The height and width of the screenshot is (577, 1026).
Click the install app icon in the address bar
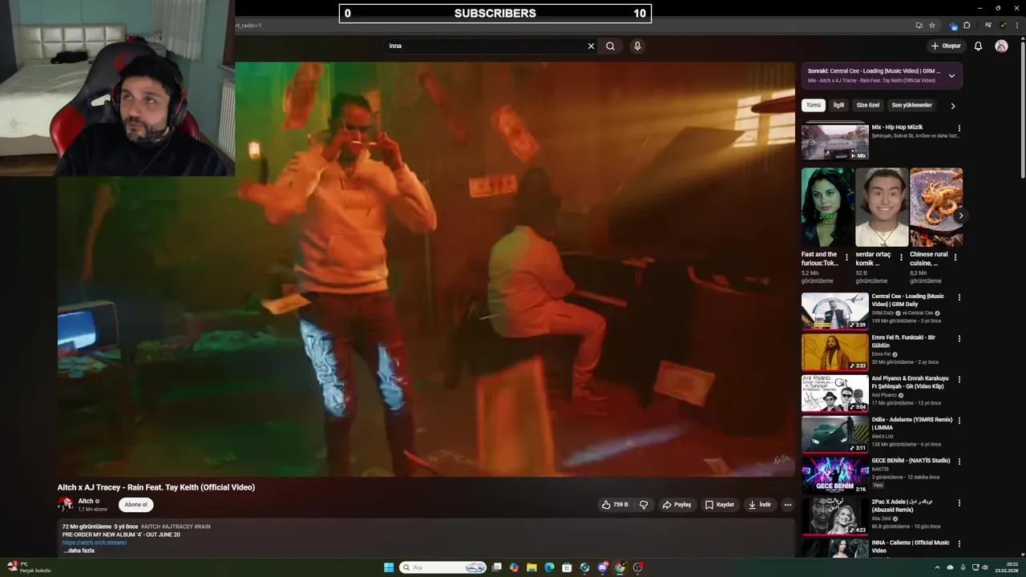tap(919, 26)
